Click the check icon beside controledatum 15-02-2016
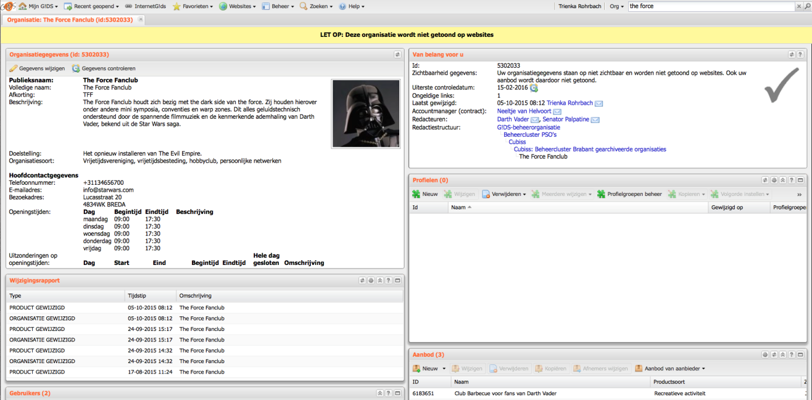 click(534, 88)
